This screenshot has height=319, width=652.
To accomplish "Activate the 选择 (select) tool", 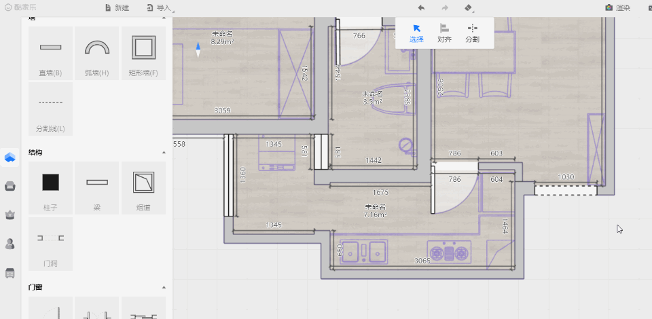I will coord(416,33).
